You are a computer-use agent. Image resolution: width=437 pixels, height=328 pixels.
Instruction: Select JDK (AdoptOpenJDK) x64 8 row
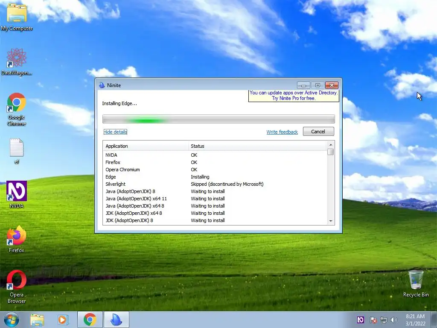click(x=215, y=213)
